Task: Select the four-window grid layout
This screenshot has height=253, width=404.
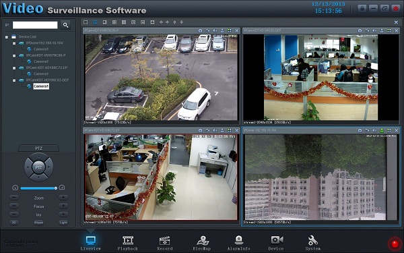Action: coord(96,22)
